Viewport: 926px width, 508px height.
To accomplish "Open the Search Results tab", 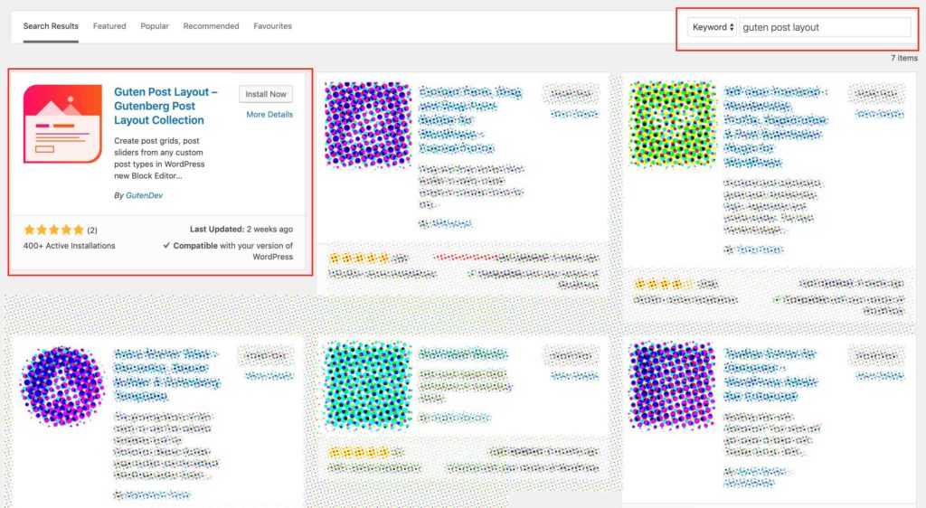I will pyautogui.click(x=51, y=26).
